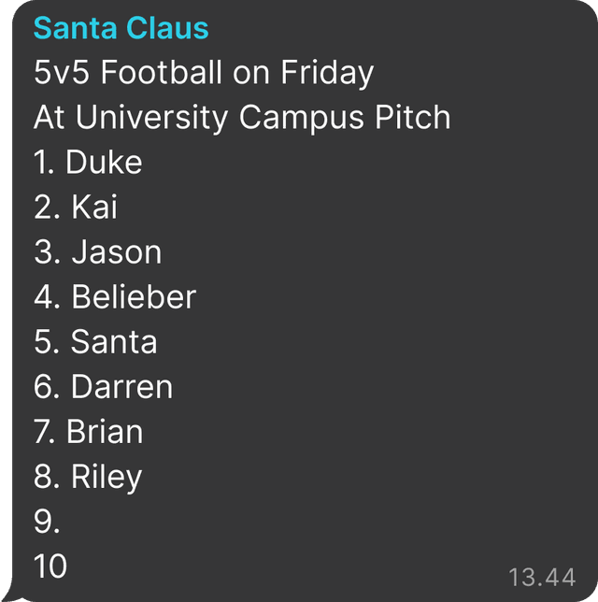This screenshot has width=598, height=602.
Task: Click the word Campus in the message
Action: point(301,119)
